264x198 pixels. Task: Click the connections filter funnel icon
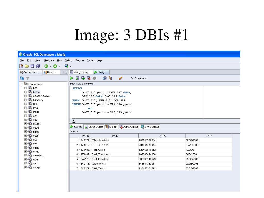click(28, 78)
